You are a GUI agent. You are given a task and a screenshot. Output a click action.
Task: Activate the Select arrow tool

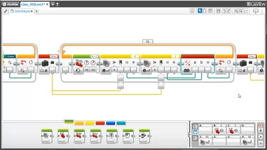(200, 11)
